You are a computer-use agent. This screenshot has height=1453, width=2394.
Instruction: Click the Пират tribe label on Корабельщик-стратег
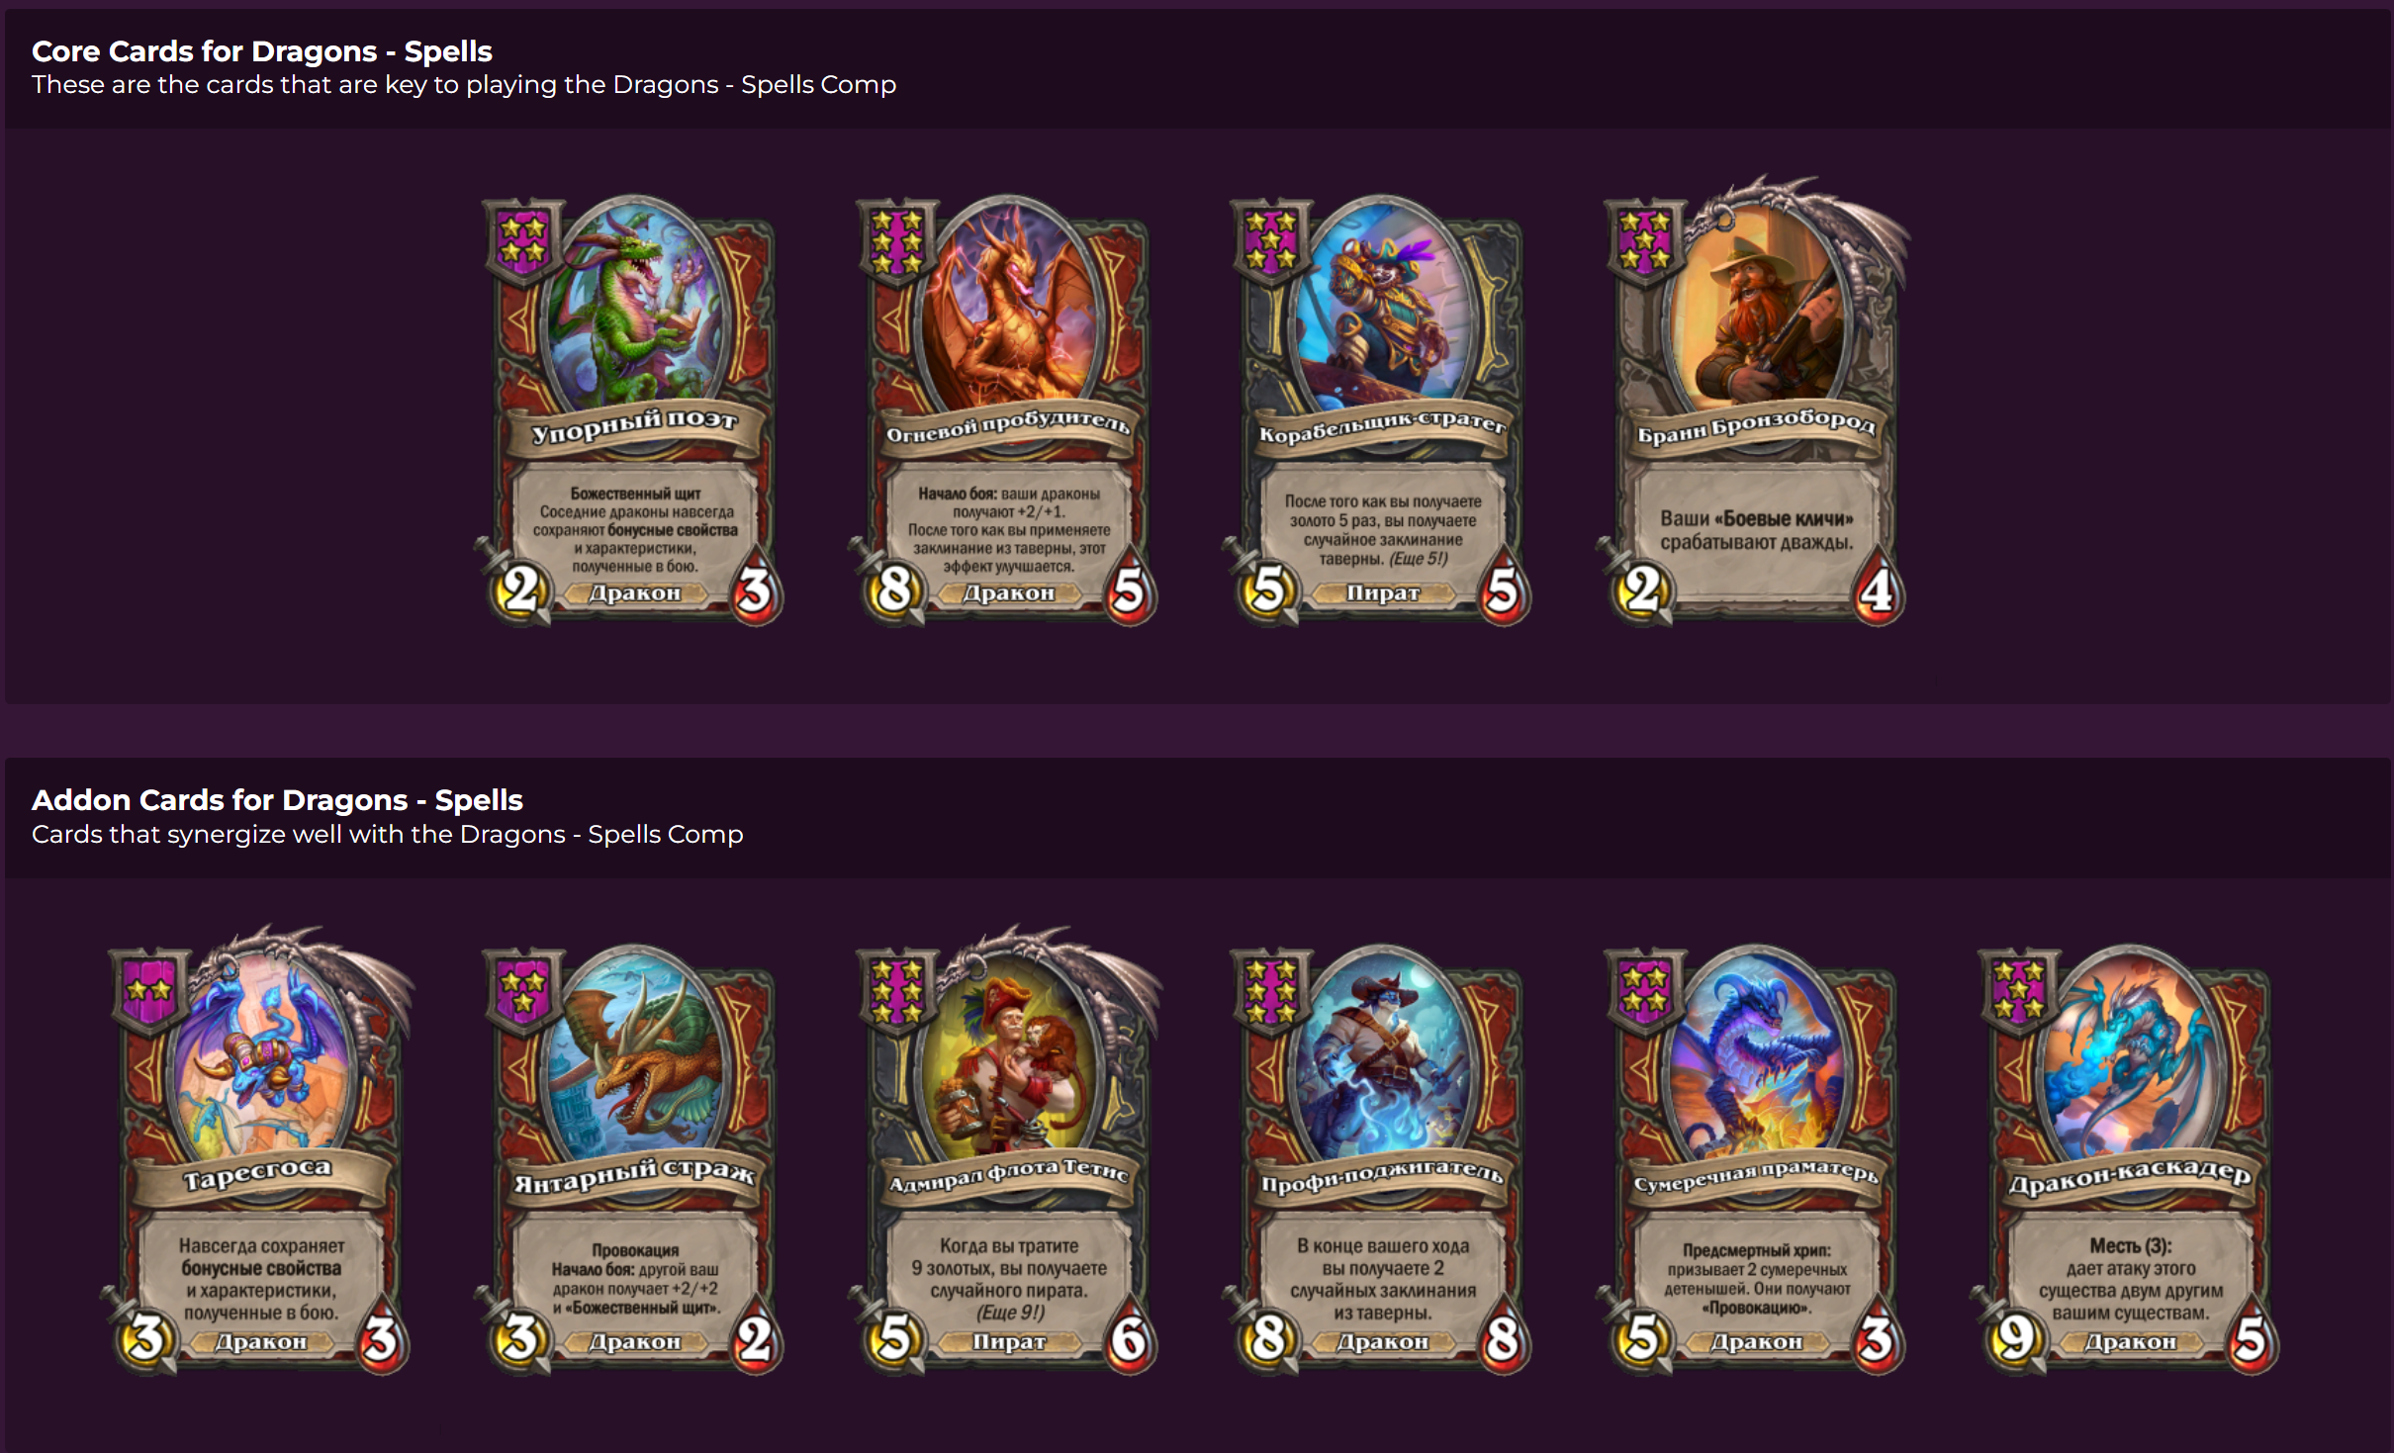pyautogui.click(x=1382, y=593)
